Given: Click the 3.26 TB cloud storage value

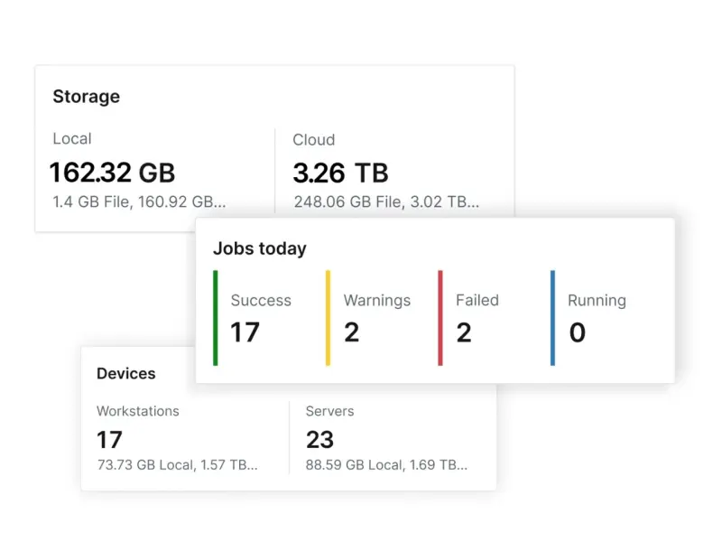Looking at the screenshot, I should point(340,172).
